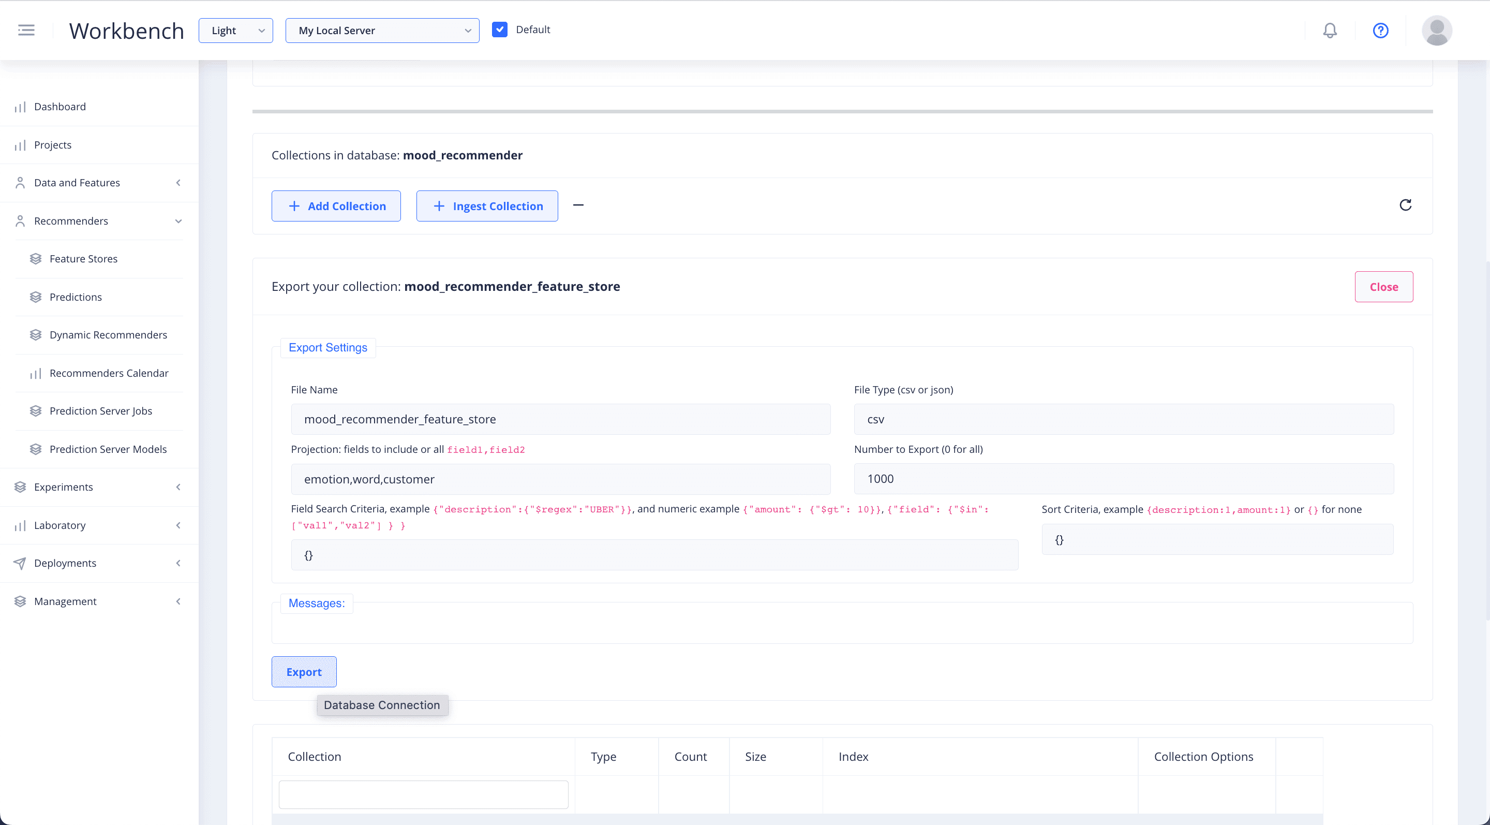1490x825 pixels.
Task: Click the Export Settings tab
Action: [x=328, y=346]
